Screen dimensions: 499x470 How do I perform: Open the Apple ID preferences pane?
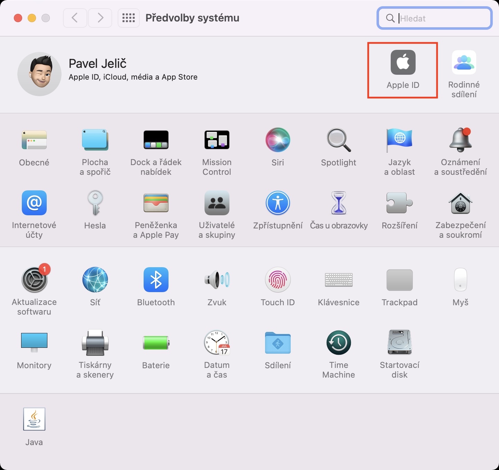(x=403, y=70)
